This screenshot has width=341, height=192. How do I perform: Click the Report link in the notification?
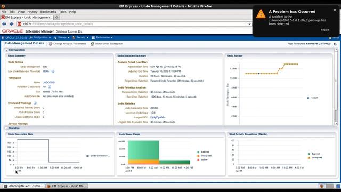coord(325,30)
